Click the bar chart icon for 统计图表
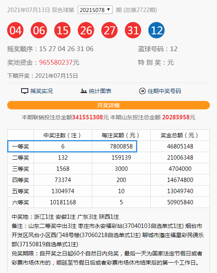Screen dimensions: 217x273 [x=83, y=91]
